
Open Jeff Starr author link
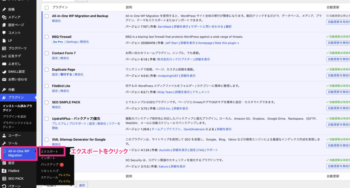click(x=172, y=43)
